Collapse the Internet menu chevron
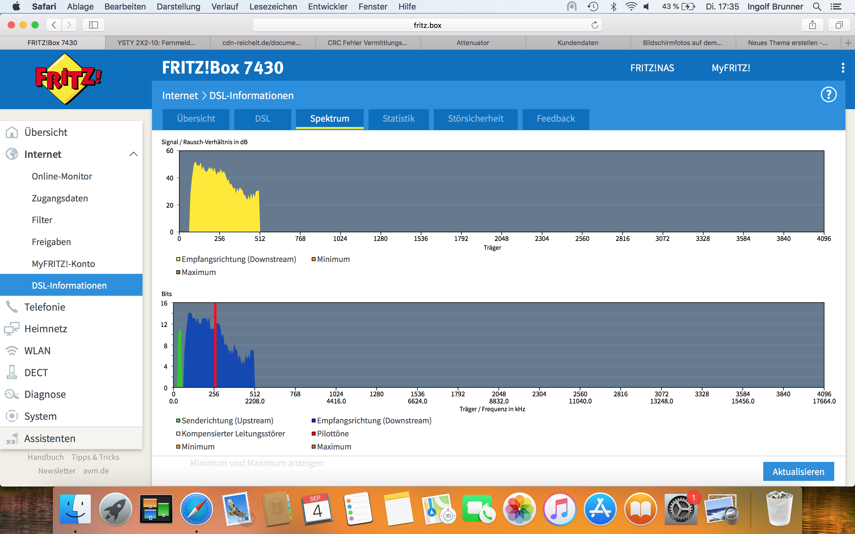855x534 pixels. 133,154
